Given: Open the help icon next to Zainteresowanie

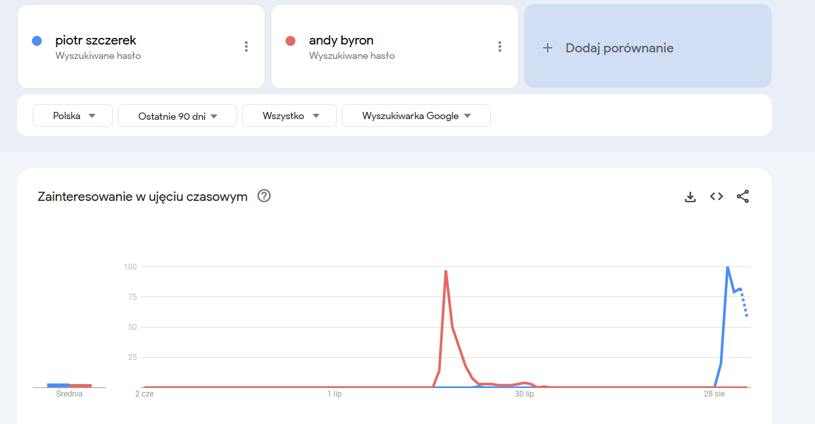Looking at the screenshot, I should click(x=264, y=196).
